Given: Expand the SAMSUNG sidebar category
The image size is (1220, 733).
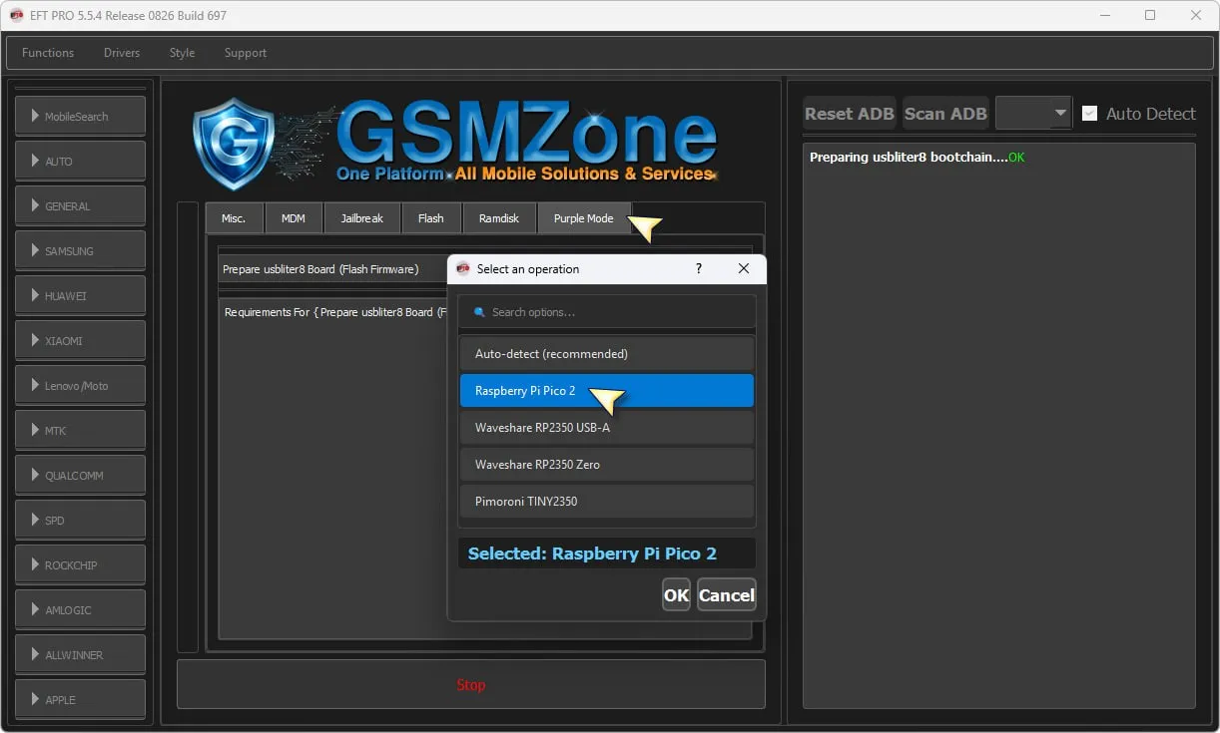Looking at the screenshot, I should coord(80,250).
